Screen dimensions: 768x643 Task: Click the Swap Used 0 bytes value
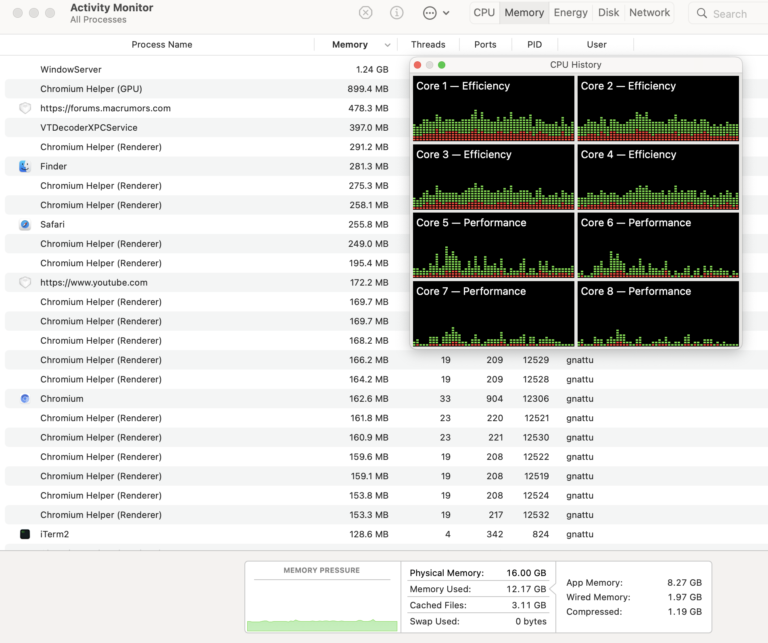pos(531,621)
